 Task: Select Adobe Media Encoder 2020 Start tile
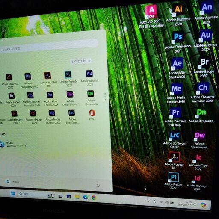(53, 117)
